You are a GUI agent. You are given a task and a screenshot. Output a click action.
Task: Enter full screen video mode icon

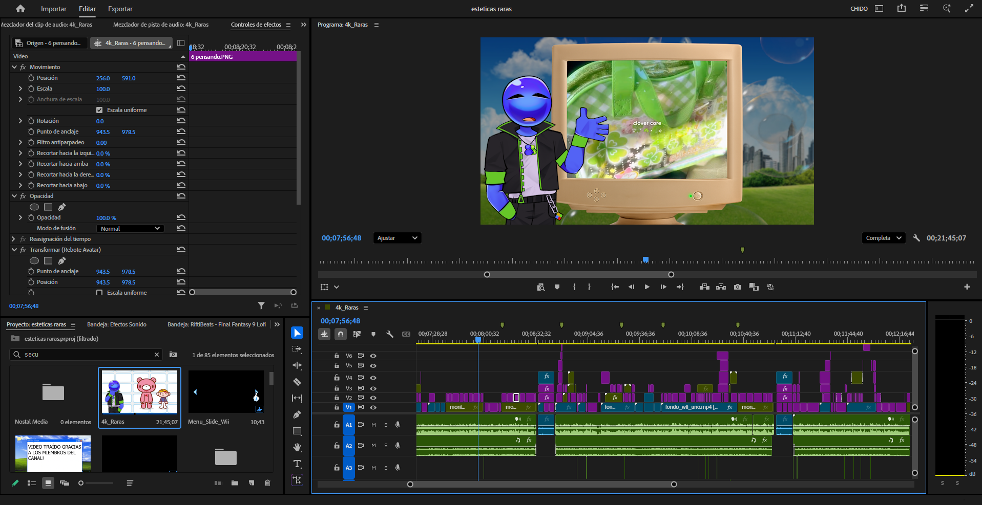pos(969,8)
